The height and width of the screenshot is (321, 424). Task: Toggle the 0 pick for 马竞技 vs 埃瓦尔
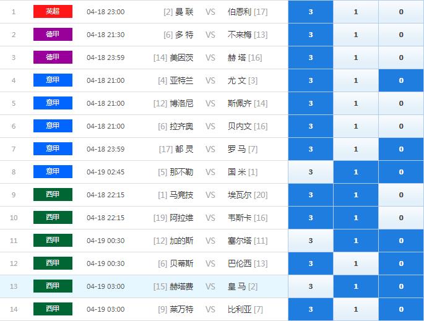pos(401,195)
